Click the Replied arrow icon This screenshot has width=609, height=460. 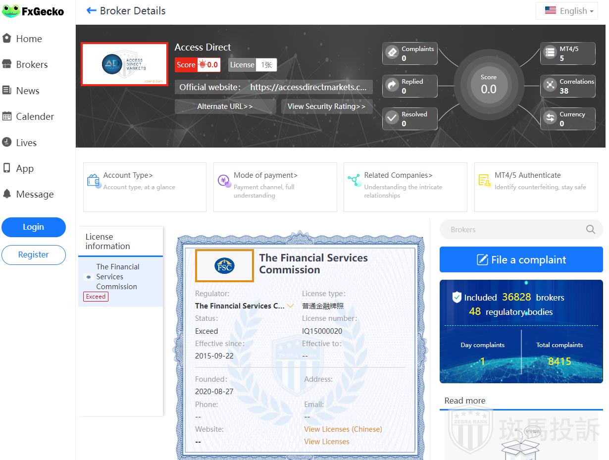coord(392,85)
